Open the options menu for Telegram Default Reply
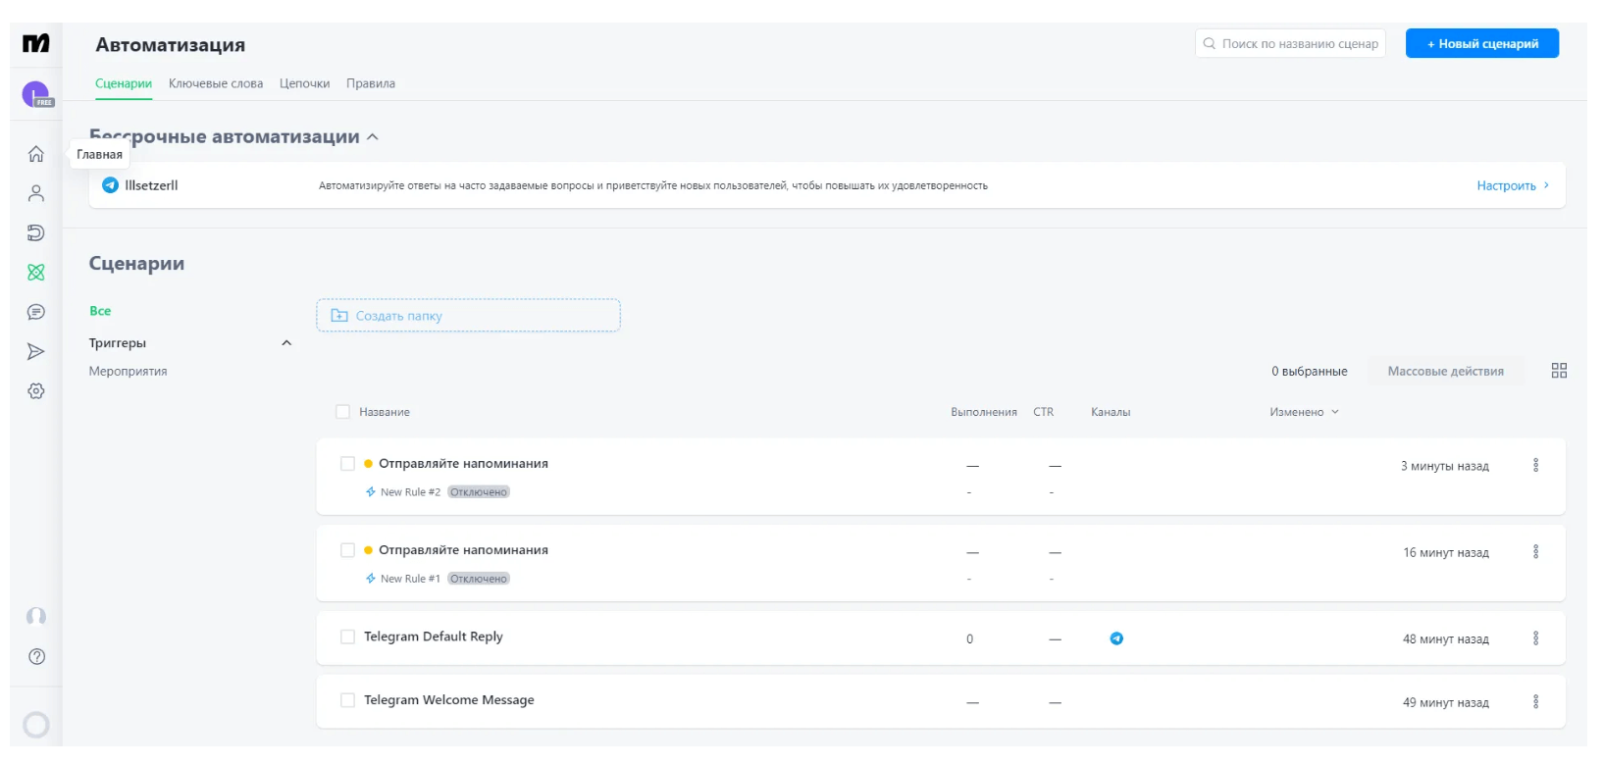The width and height of the screenshot is (1603, 765). click(x=1535, y=638)
